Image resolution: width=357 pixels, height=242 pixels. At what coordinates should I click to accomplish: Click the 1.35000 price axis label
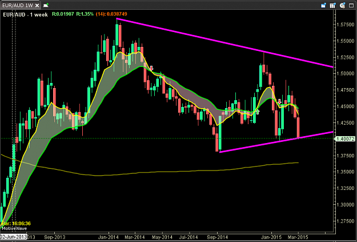tap(346, 172)
